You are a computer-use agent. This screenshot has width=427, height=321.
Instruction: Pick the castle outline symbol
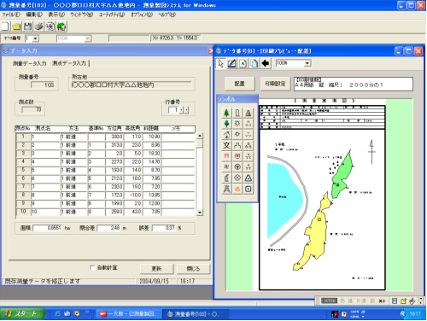(237, 145)
